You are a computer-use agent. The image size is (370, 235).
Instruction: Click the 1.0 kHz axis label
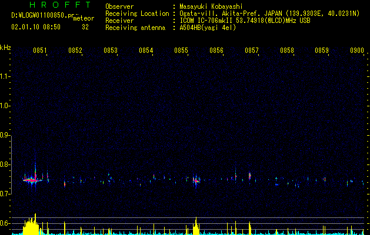[x=5, y=106]
